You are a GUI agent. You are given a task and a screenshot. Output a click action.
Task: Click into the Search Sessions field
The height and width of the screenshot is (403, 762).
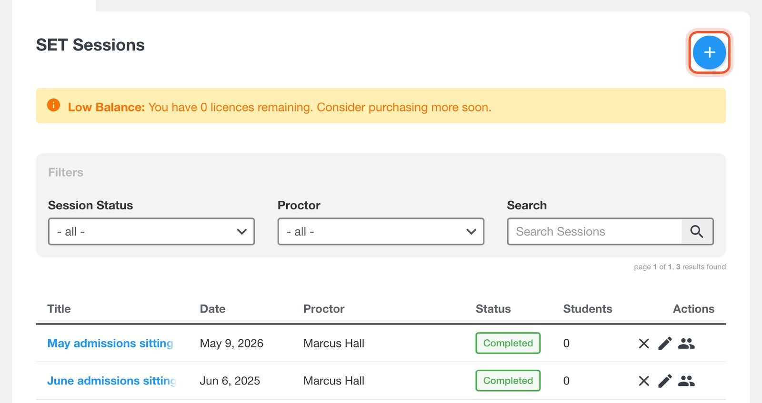(594, 232)
